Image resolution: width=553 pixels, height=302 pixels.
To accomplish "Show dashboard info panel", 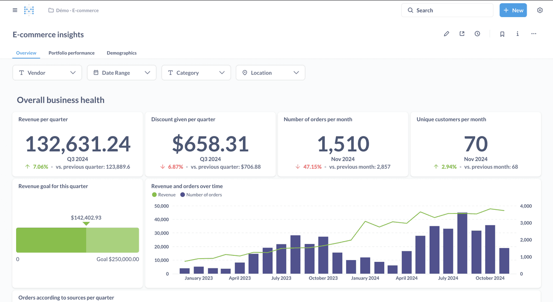I will pyautogui.click(x=518, y=34).
